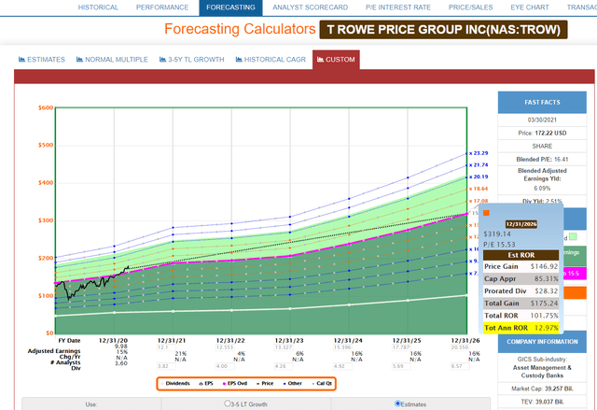Viewport: 597px width, 410px height.
Task: Select the Estimates radio button
Action: pos(398,403)
